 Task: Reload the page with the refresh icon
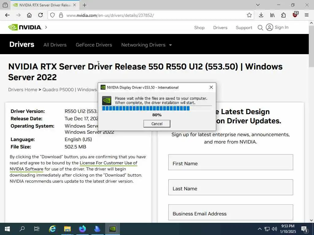click(40, 15)
